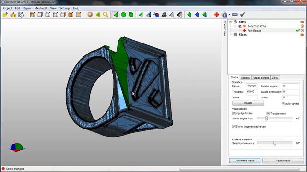Open the dropdown arrow beside repair script icon

click(x=229, y=15)
